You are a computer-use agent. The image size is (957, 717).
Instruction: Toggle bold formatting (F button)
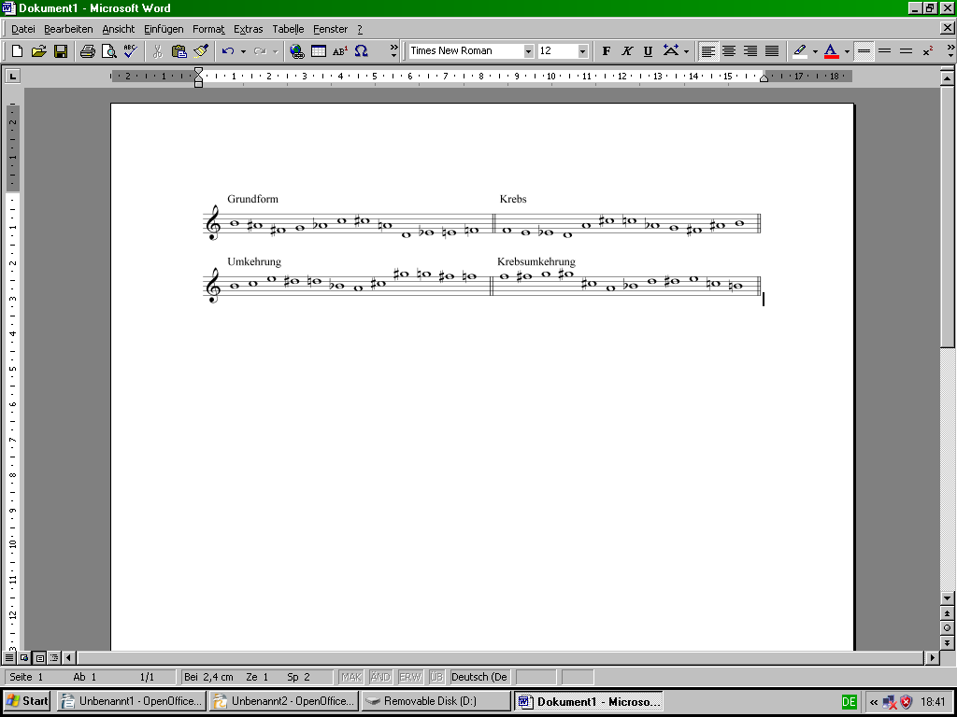point(606,51)
